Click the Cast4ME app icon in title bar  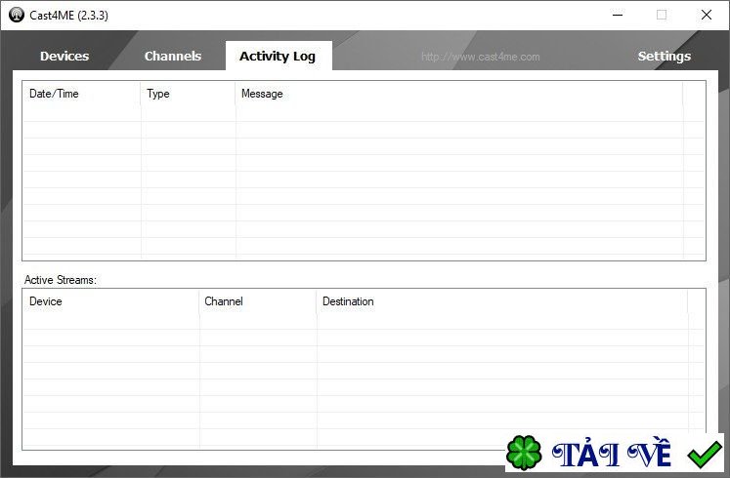tap(17, 15)
